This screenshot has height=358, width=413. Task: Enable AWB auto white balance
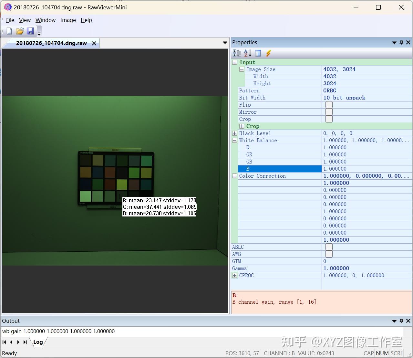[329, 254]
